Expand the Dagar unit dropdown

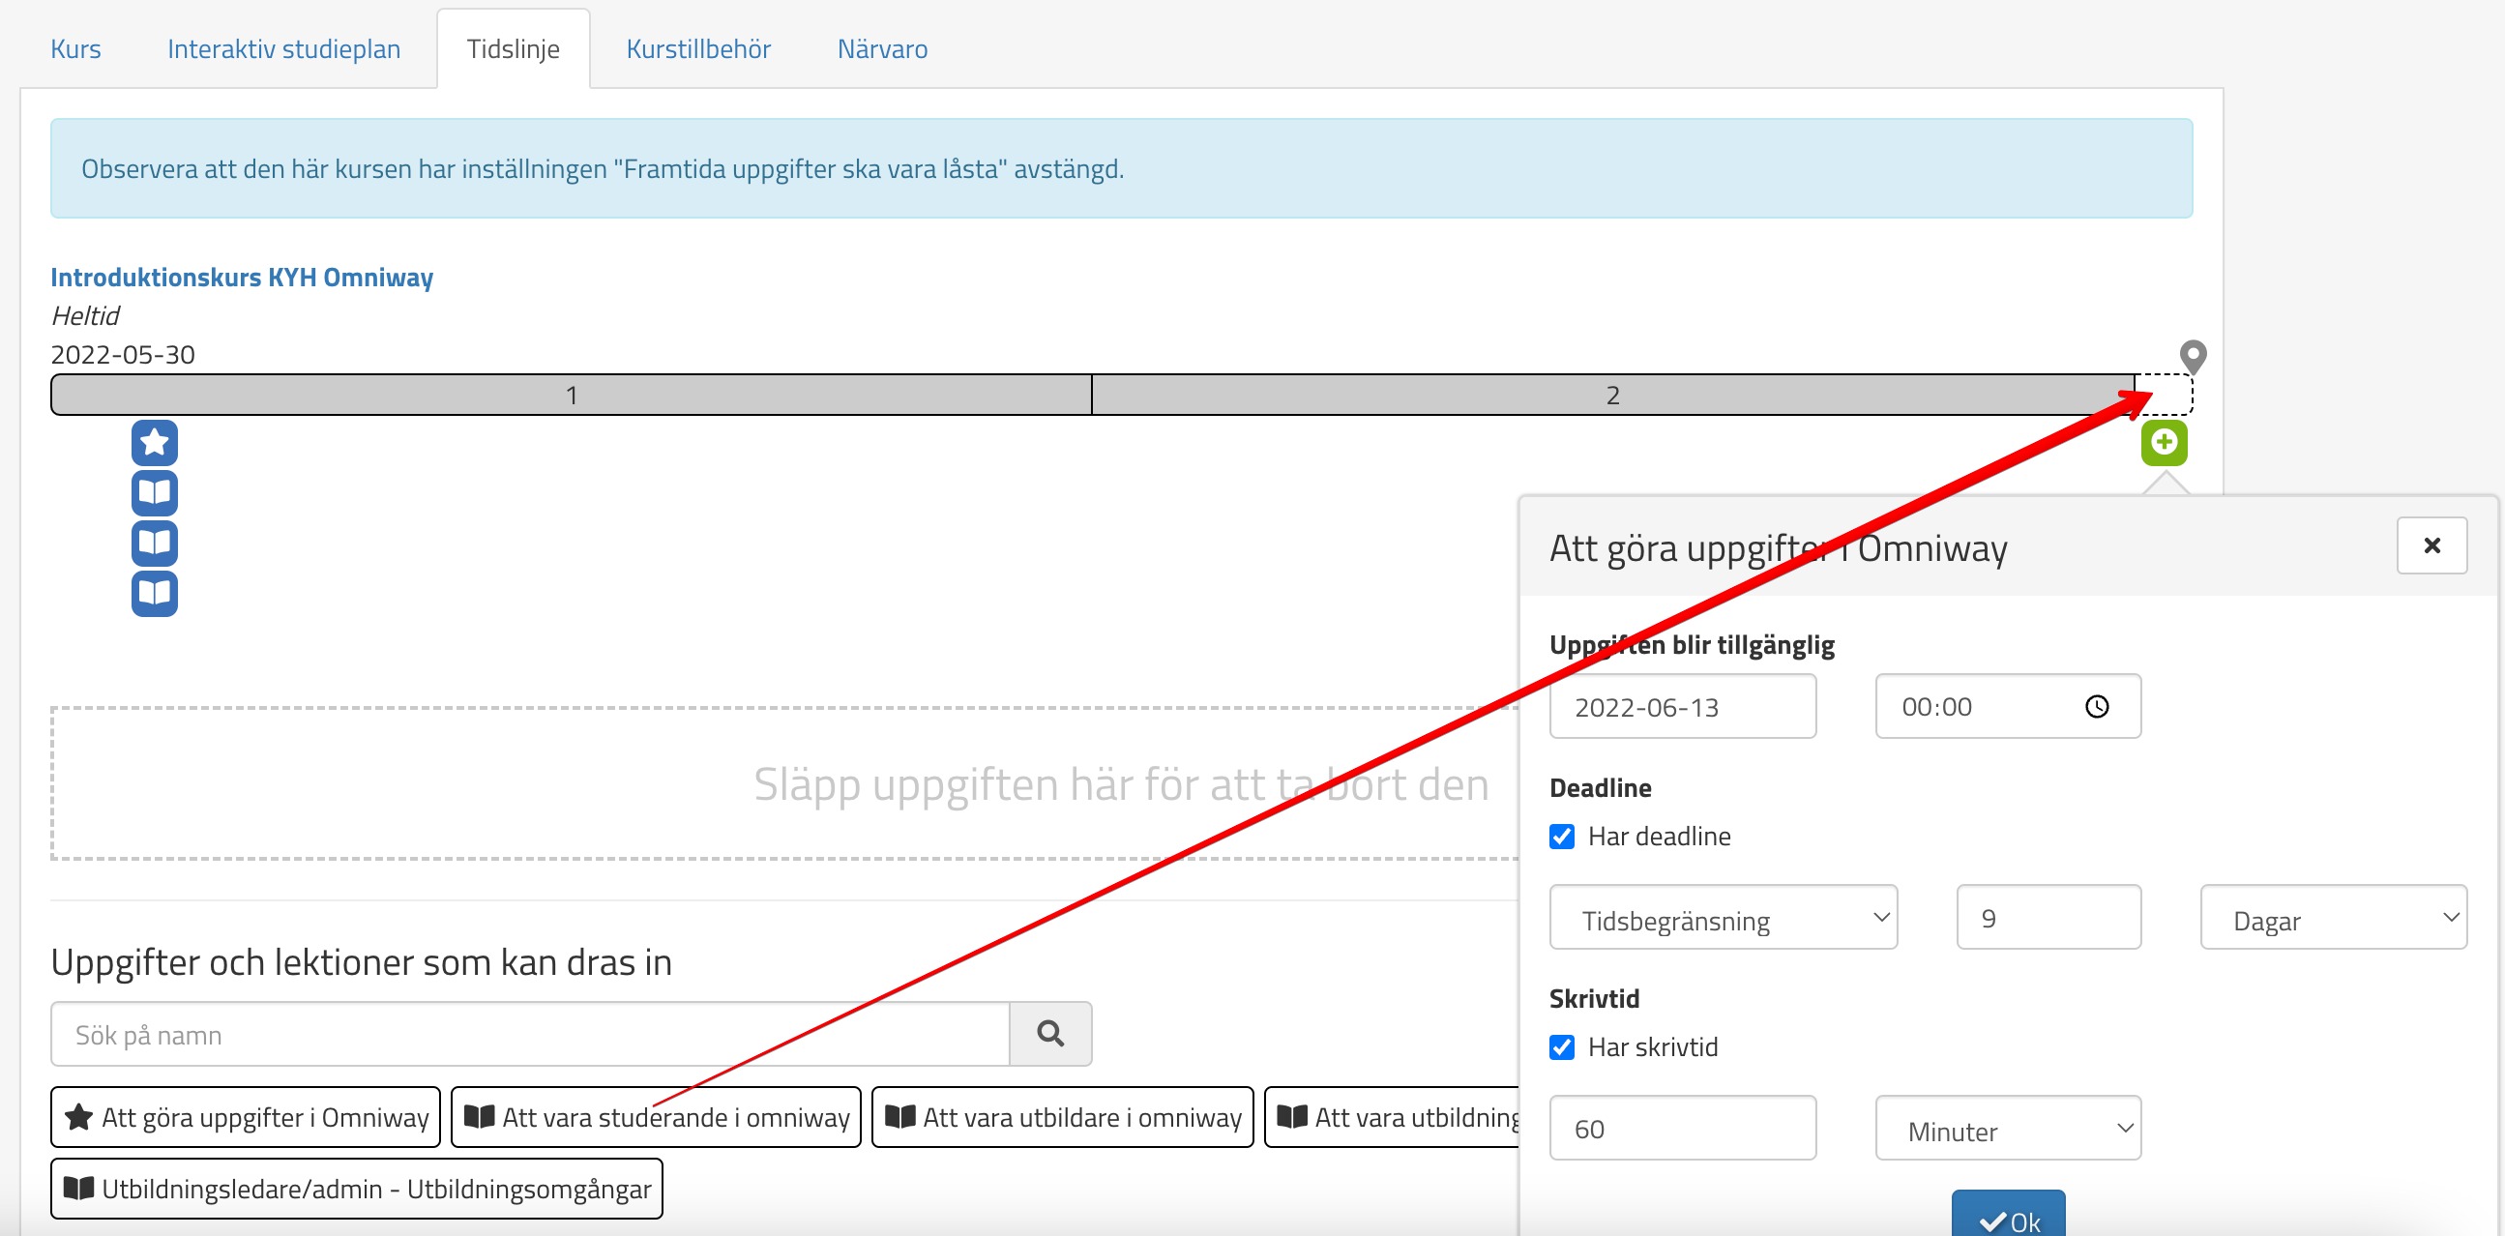tap(2333, 918)
